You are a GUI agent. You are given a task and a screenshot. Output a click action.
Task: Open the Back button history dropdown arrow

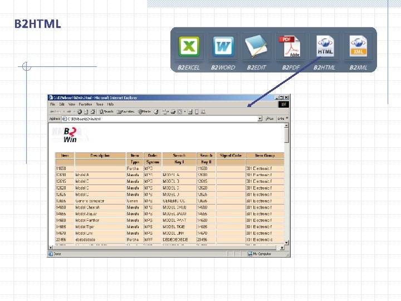click(x=64, y=111)
